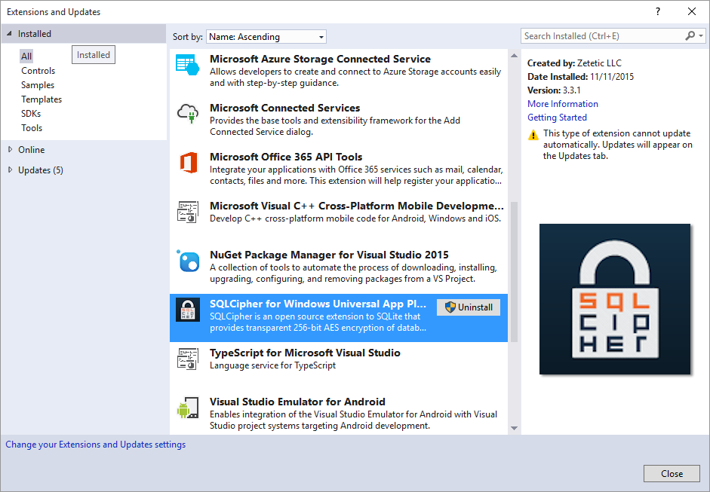Select Visual Studio Emulator for Android title
This screenshot has width=710, height=492.
297,402
